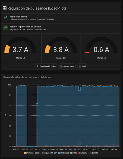Toggle the Demande estimée legend swatch
The image size is (123, 159).
(x=25, y=153)
